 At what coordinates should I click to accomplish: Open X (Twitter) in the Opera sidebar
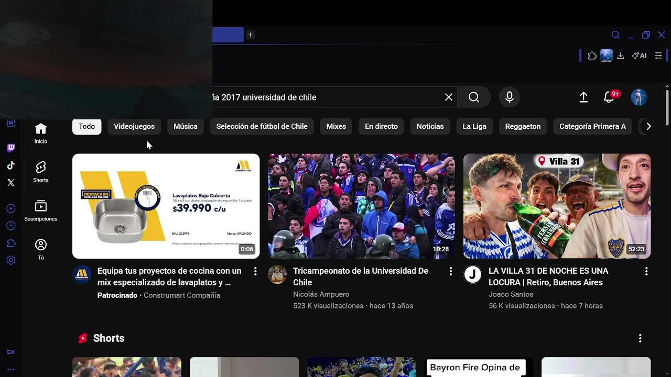click(11, 183)
